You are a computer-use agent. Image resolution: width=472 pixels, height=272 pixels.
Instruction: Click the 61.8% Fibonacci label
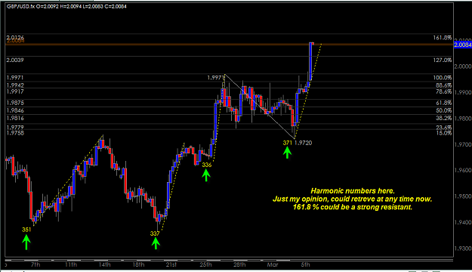443,103
